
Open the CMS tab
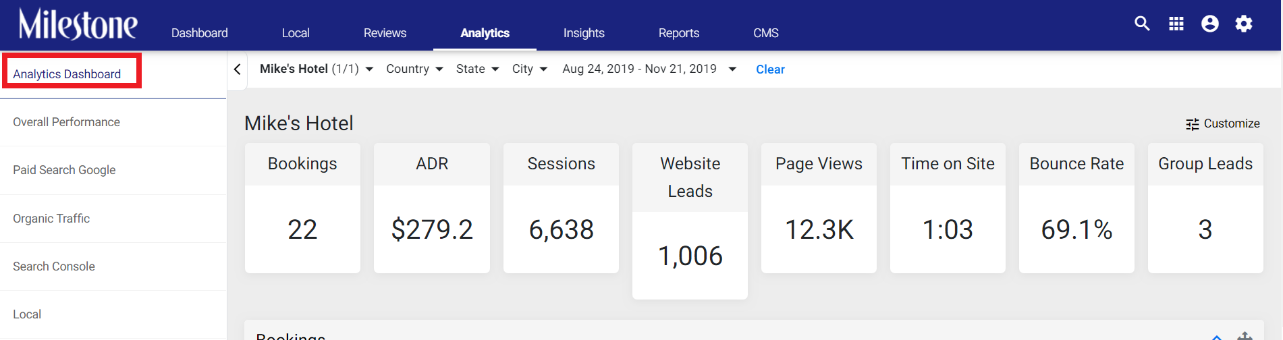point(766,33)
